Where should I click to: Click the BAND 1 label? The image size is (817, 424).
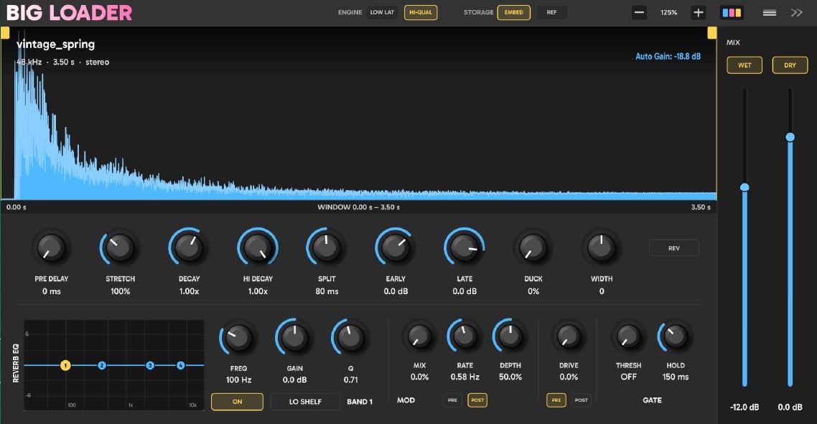tap(360, 402)
